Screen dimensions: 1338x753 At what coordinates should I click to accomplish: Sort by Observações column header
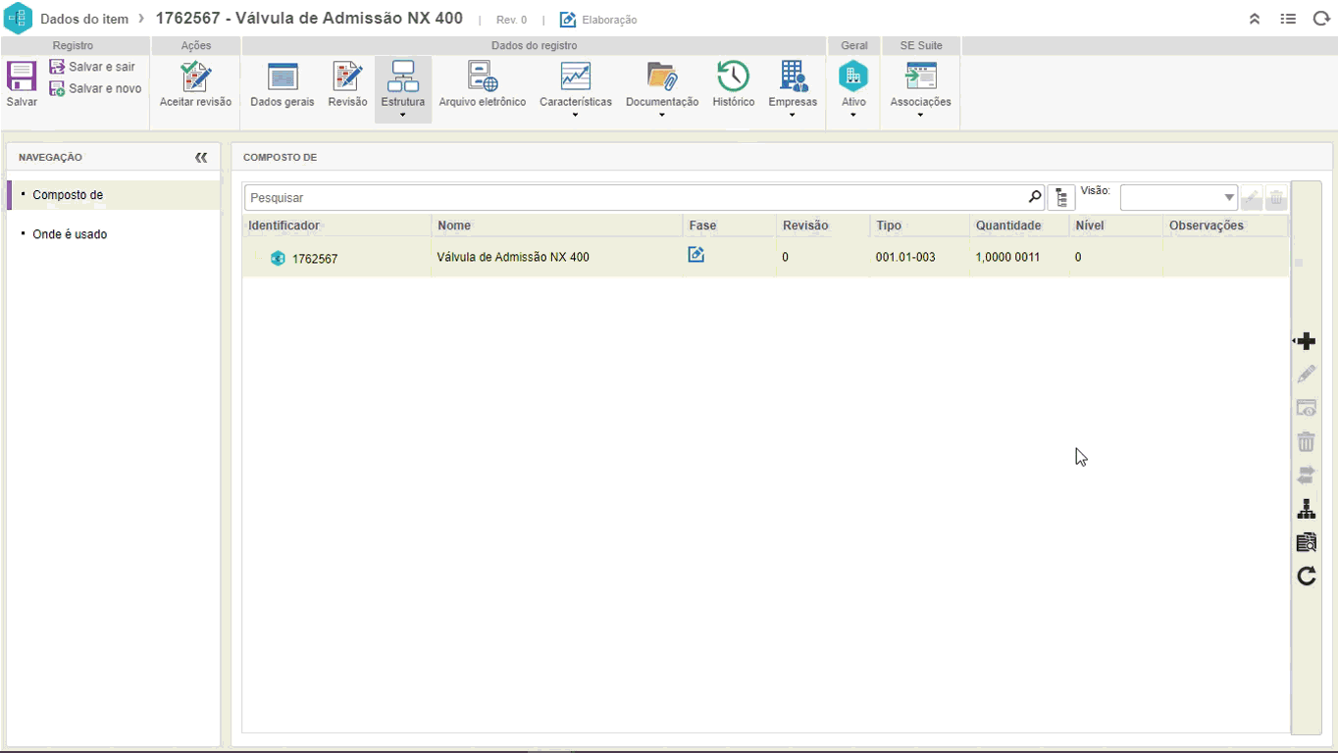[1207, 226]
